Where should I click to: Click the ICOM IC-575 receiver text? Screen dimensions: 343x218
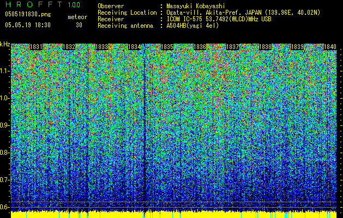tap(219, 19)
